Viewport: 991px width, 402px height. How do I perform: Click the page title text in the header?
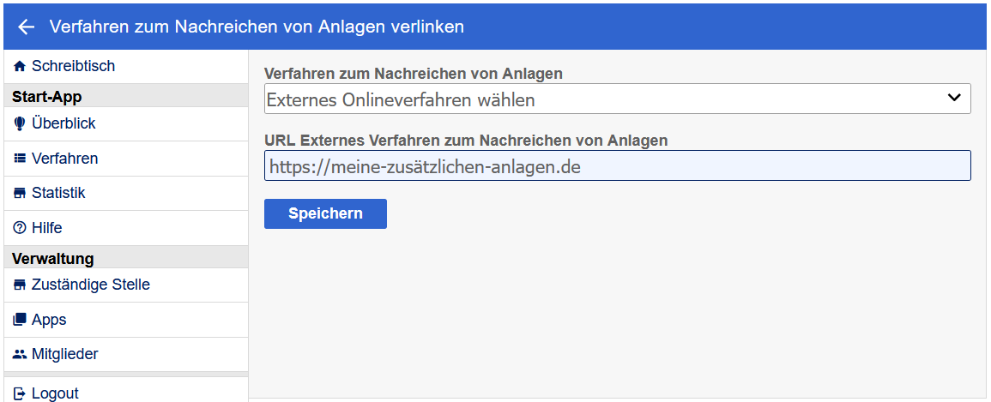click(x=257, y=27)
